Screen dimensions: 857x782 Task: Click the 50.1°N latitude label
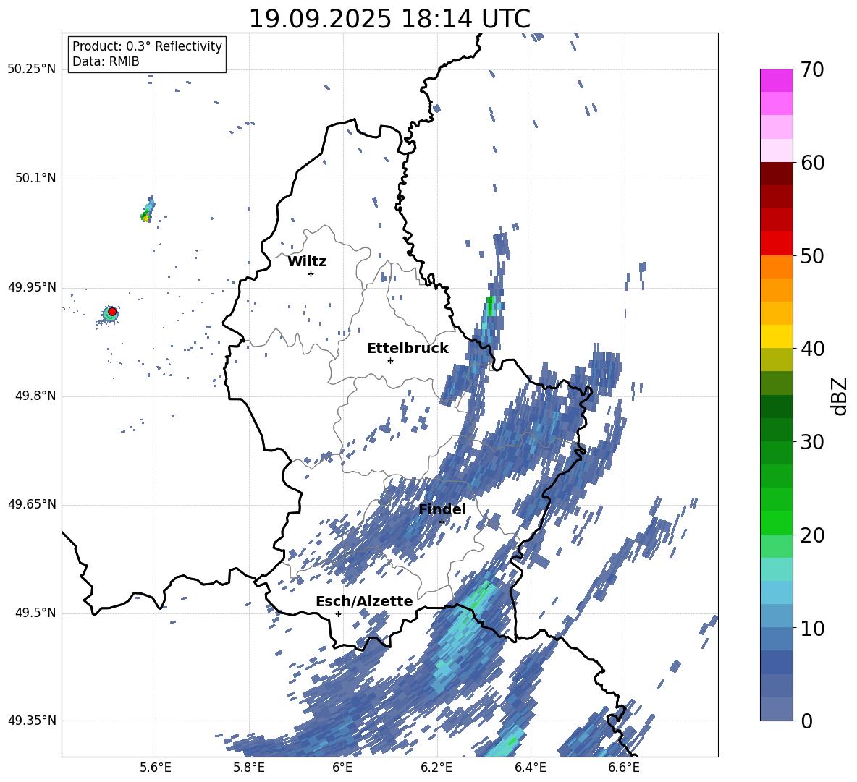click(x=36, y=178)
